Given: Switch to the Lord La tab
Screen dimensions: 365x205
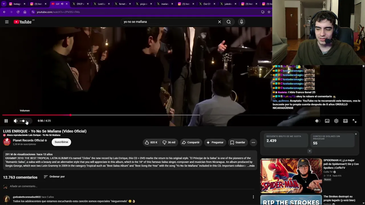Looking at the screenshot, I should coord(101,4).
